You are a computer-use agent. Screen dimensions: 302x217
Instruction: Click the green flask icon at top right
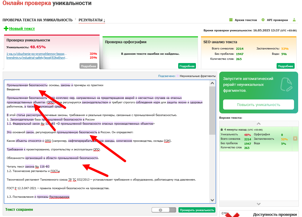294,20
